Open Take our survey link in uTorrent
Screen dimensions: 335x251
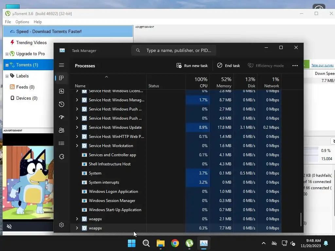322,65
